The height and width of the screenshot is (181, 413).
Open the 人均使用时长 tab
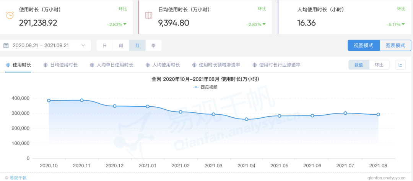[163, 65]
